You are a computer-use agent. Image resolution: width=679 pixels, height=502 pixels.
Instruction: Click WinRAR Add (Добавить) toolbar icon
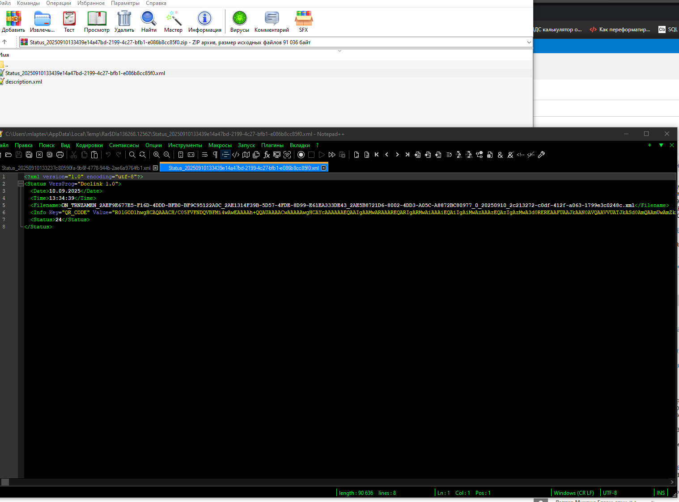(x=13, y=21)
